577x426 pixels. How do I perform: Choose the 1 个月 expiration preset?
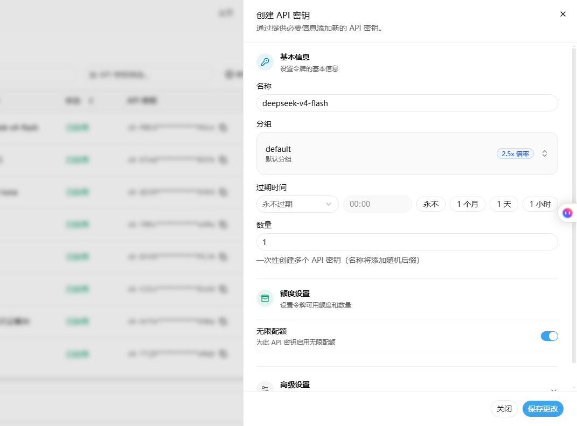point(467,204)
